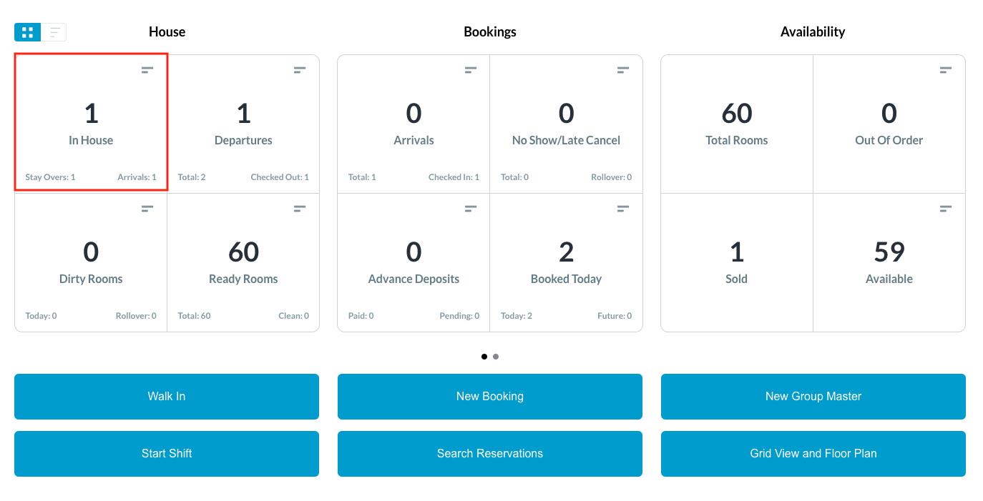Switch to grid view toggle
Screen dimensions: 983x501
[x=28, y=32]
